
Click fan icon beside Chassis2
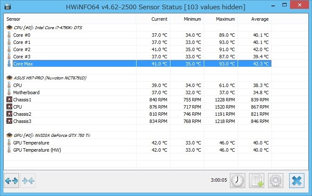[9, 114]
